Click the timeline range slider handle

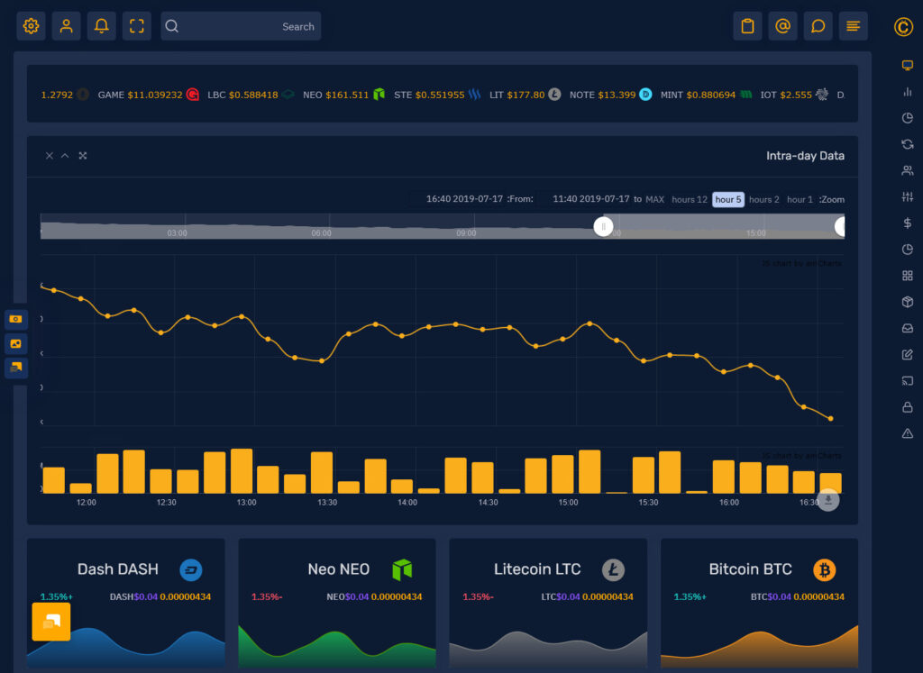tap(604, 226)
